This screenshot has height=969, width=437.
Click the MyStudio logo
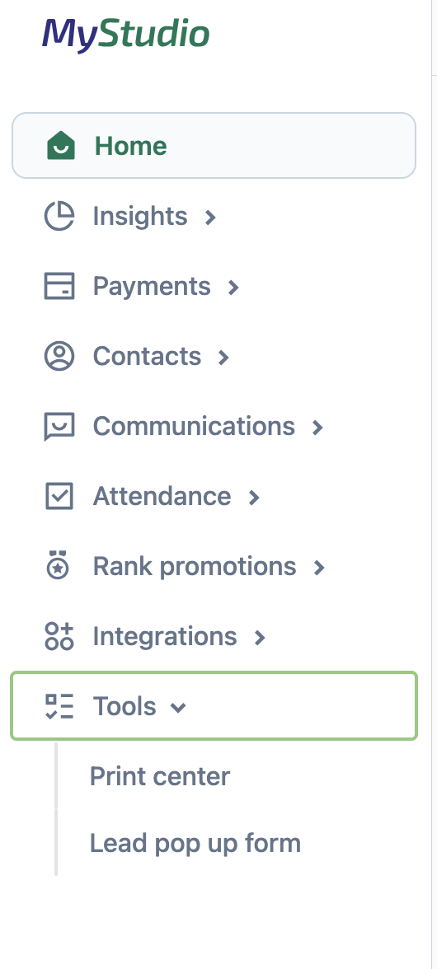pos(126,35)
